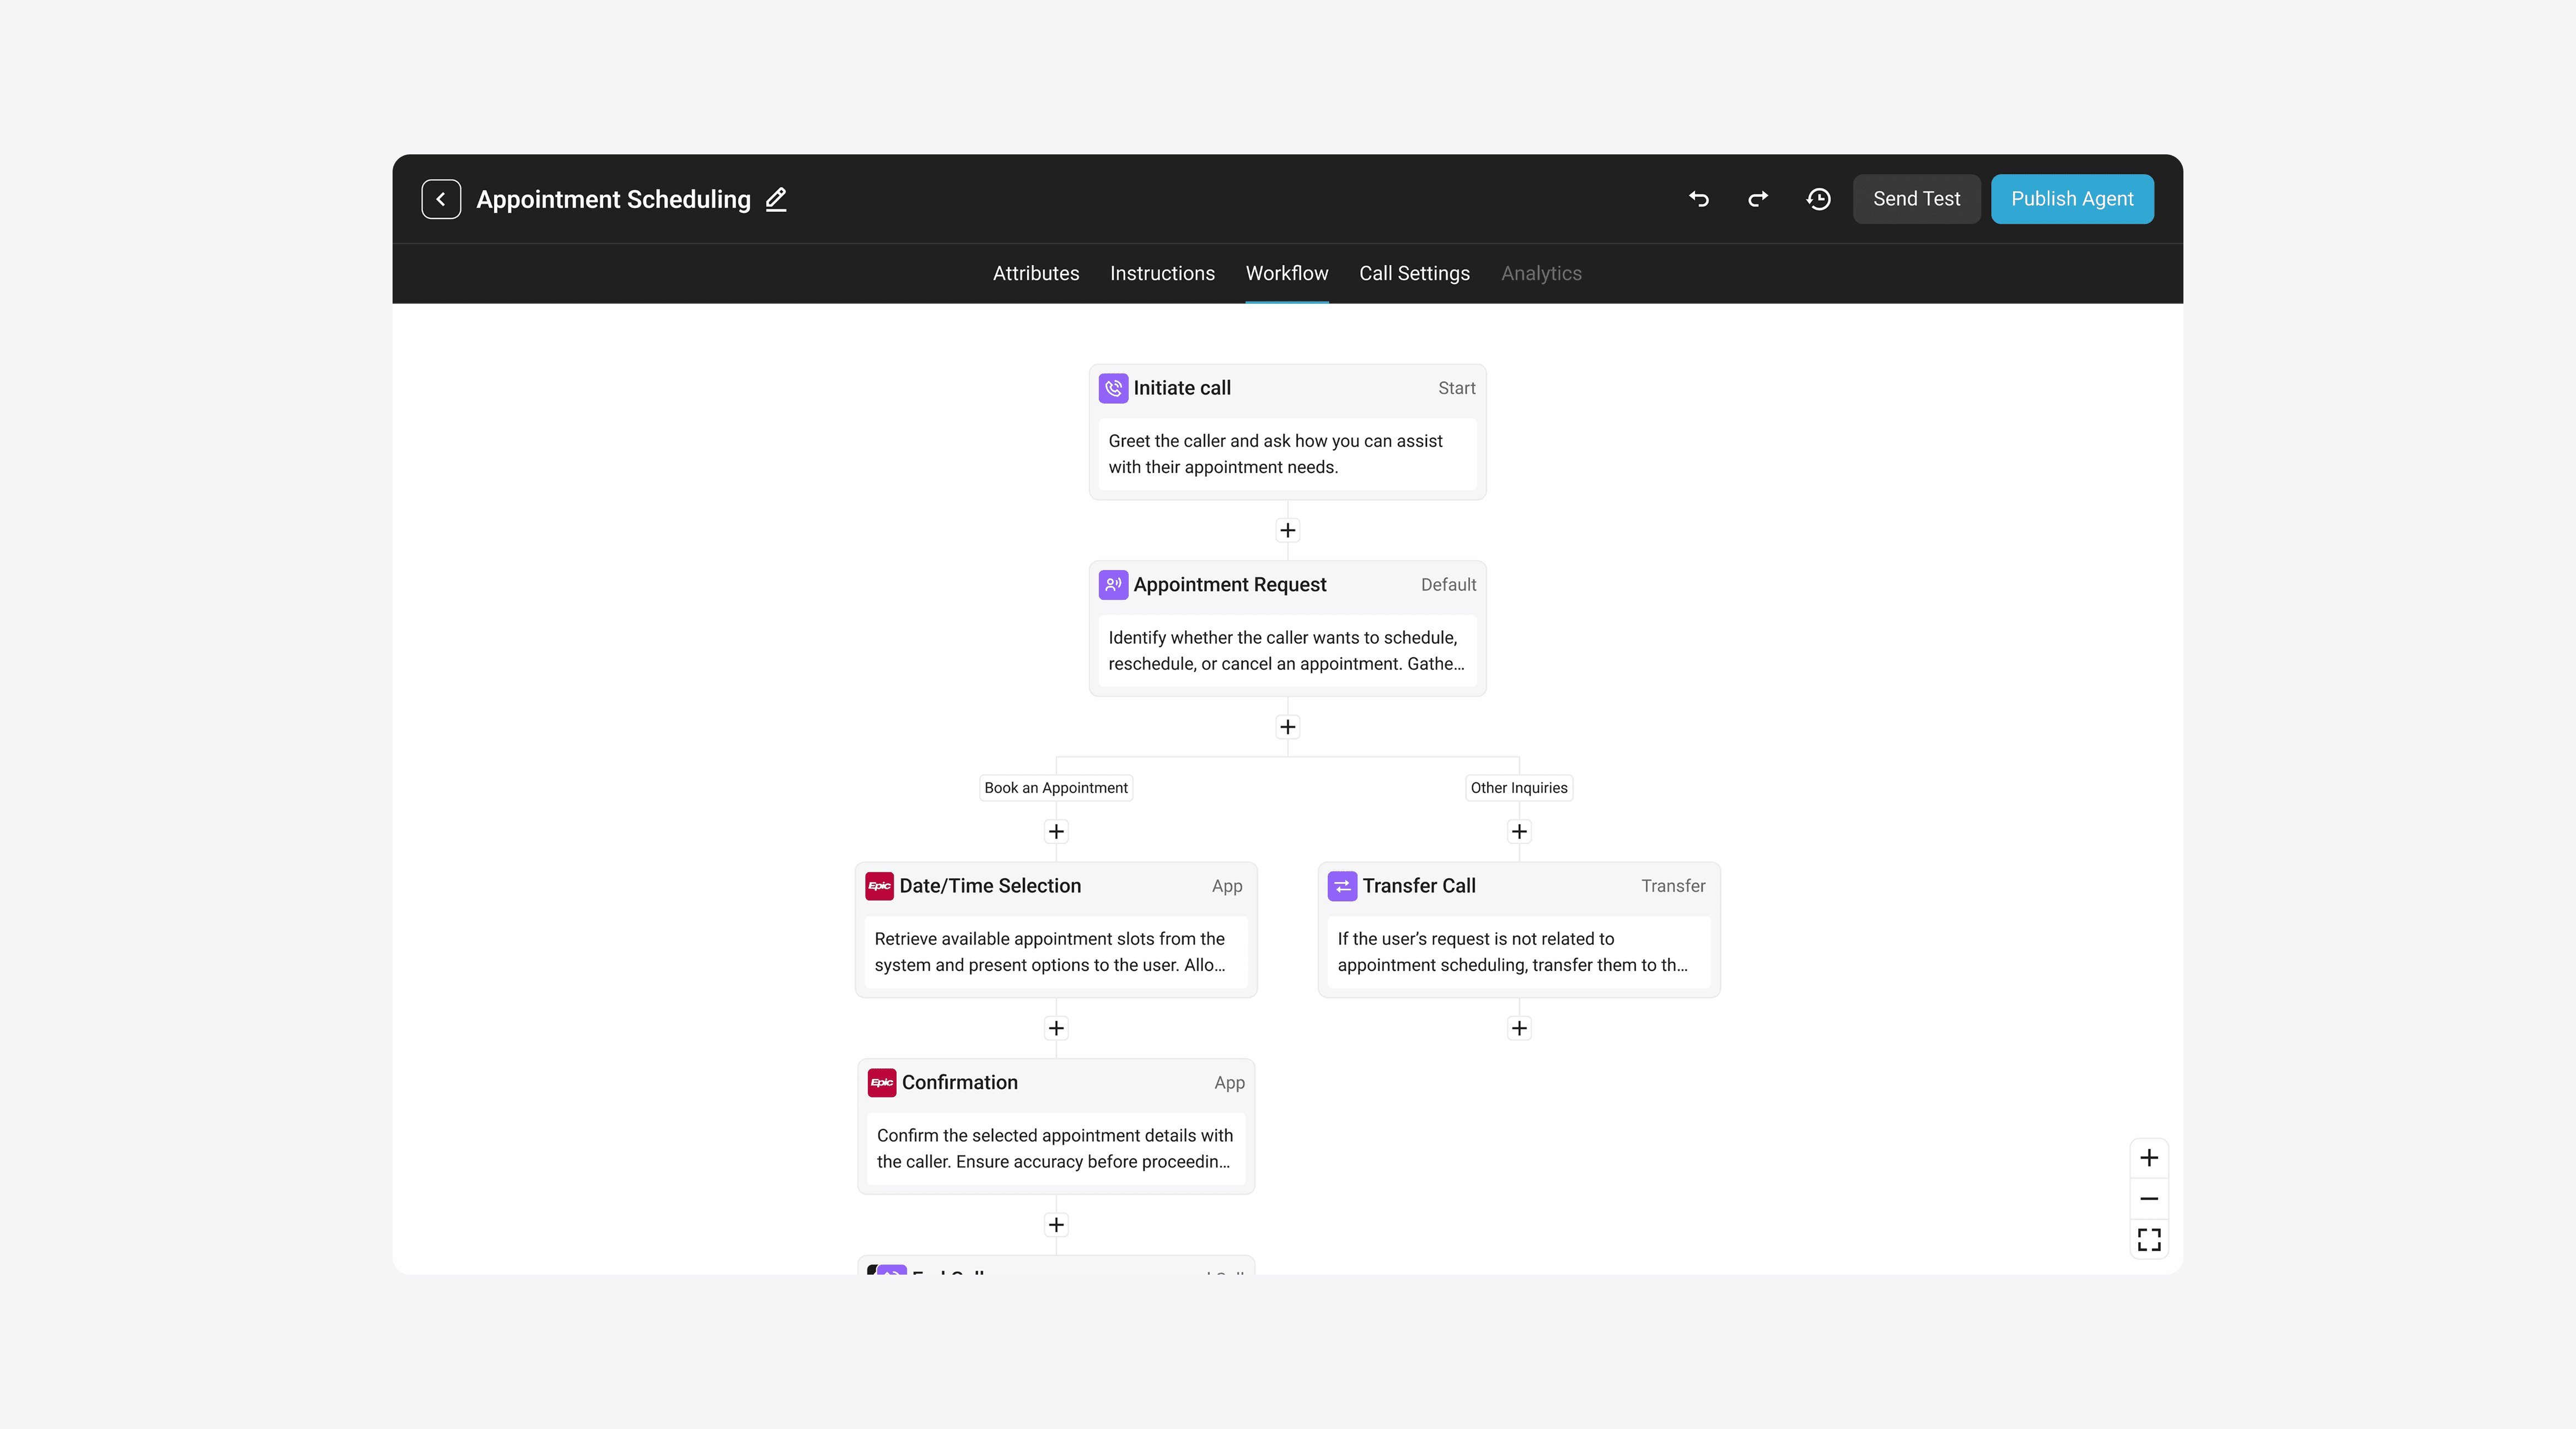Image resolution: width=2576 pixels, height=1429 pixels.
Task: Redo the last undone change
Action: 1758,199
